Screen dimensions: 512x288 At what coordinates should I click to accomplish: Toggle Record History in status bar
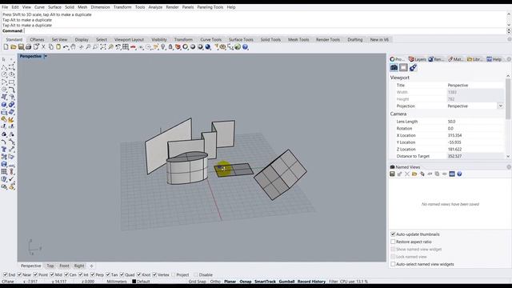pos(311,281)
